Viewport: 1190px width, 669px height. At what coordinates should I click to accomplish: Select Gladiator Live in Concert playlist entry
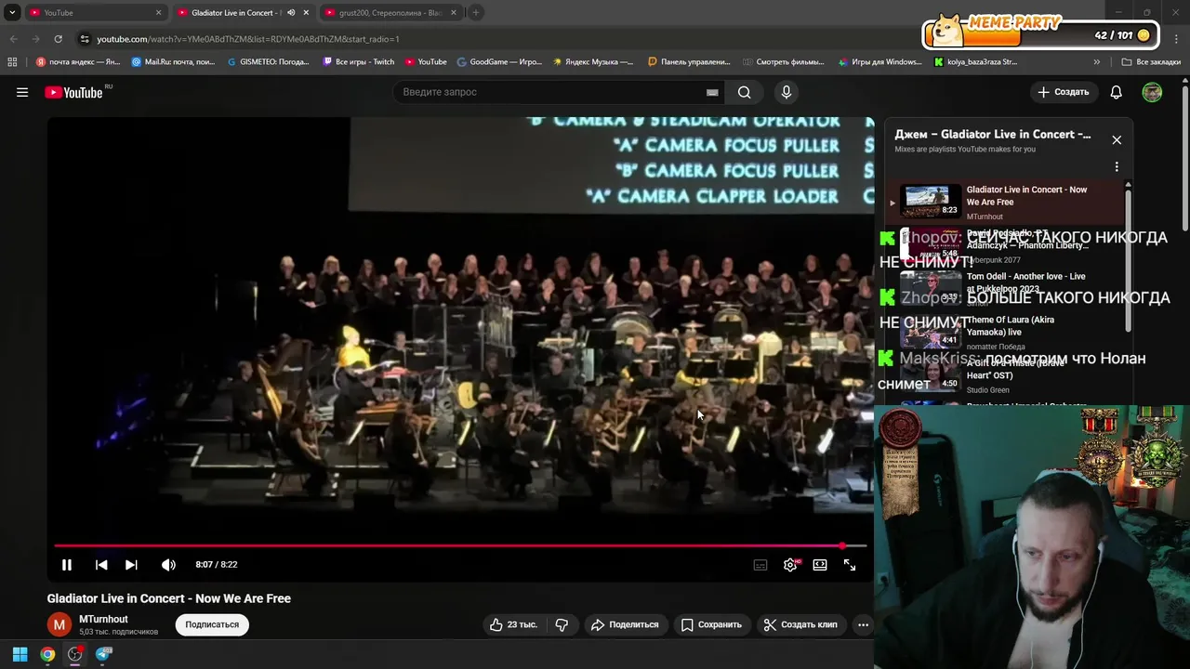1004,202
